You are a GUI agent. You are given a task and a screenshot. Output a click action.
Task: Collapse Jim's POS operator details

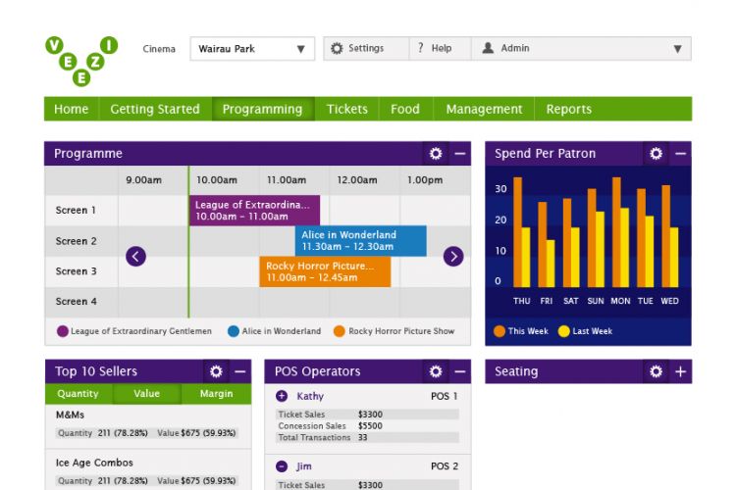pos(282,466)
